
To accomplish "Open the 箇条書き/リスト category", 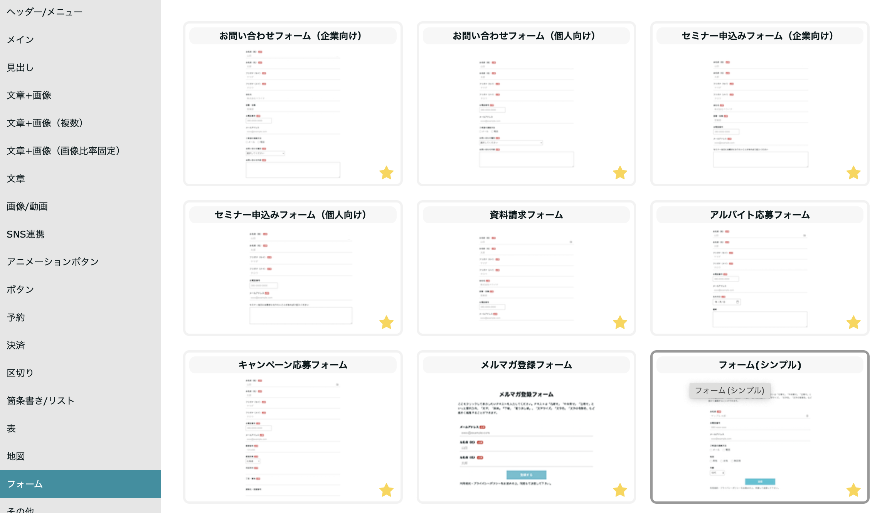I will pyautogui.click(x=40, y=401).
